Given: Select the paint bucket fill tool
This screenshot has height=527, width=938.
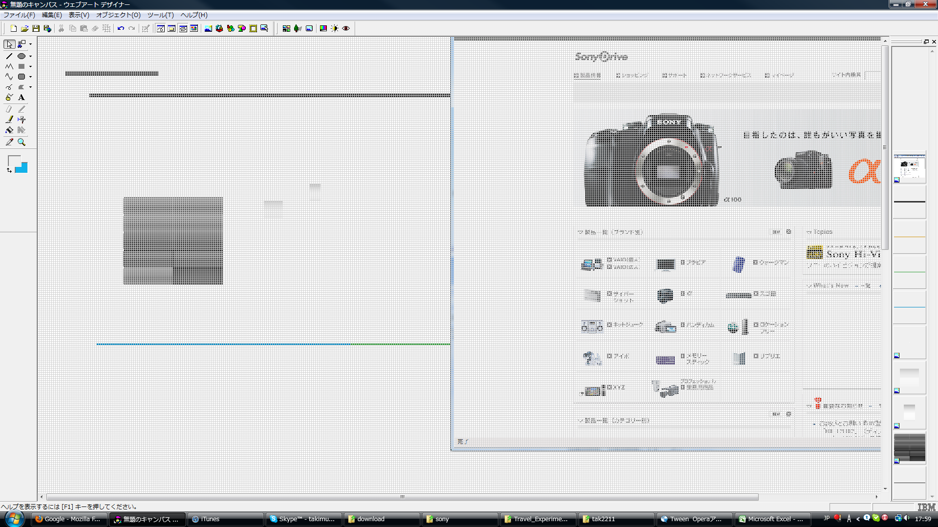Looking at the screenshot, I should pyautogui.click(x=9, y=130).
